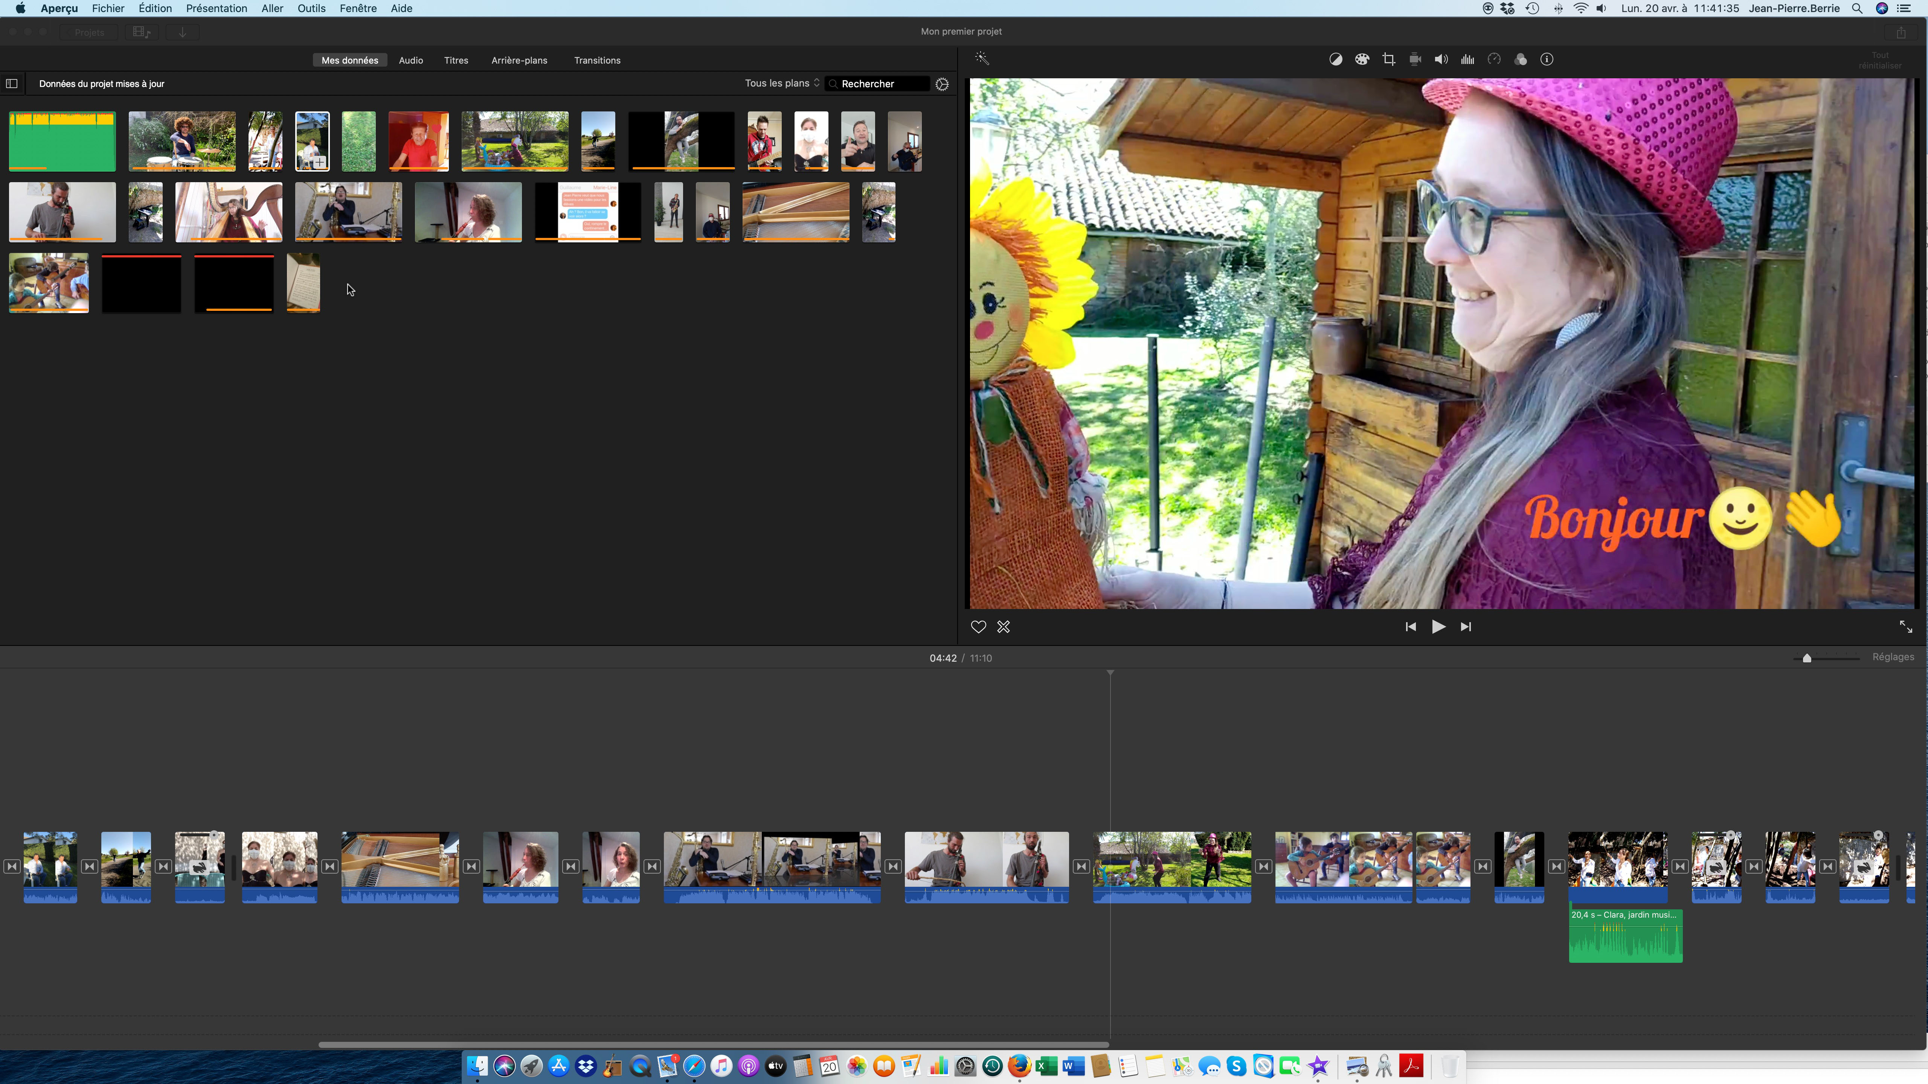Image resolution: width=1928 pixels, height=1084 pixels.
Task: Click the media browser toggle button
Action: 141,32
